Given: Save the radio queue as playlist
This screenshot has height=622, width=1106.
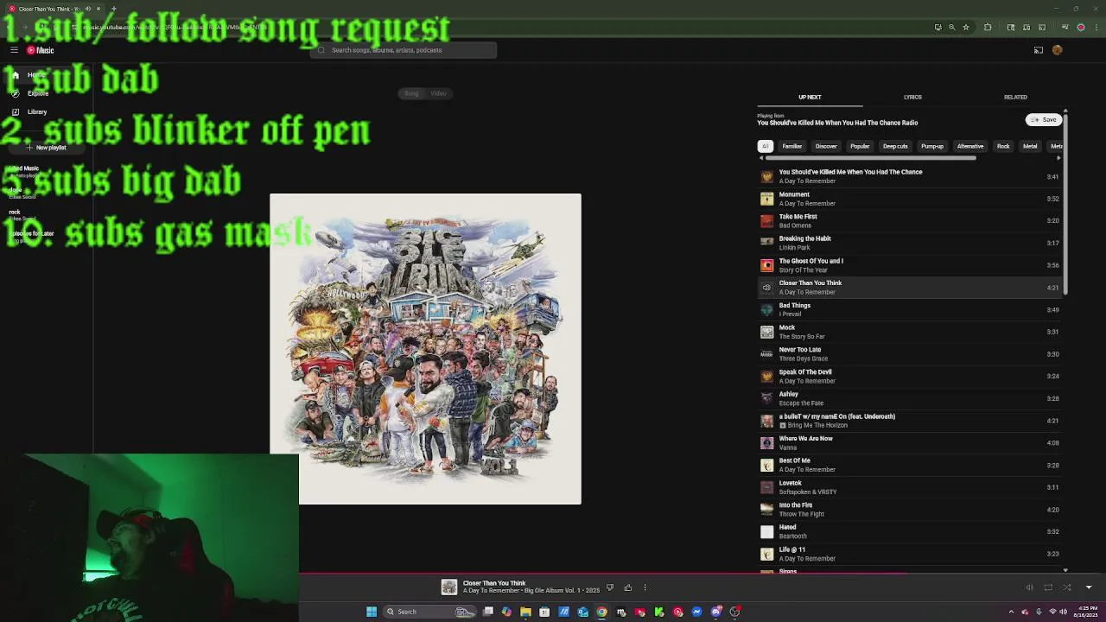Looking at the screenshot, I should tap(1044, 120).
